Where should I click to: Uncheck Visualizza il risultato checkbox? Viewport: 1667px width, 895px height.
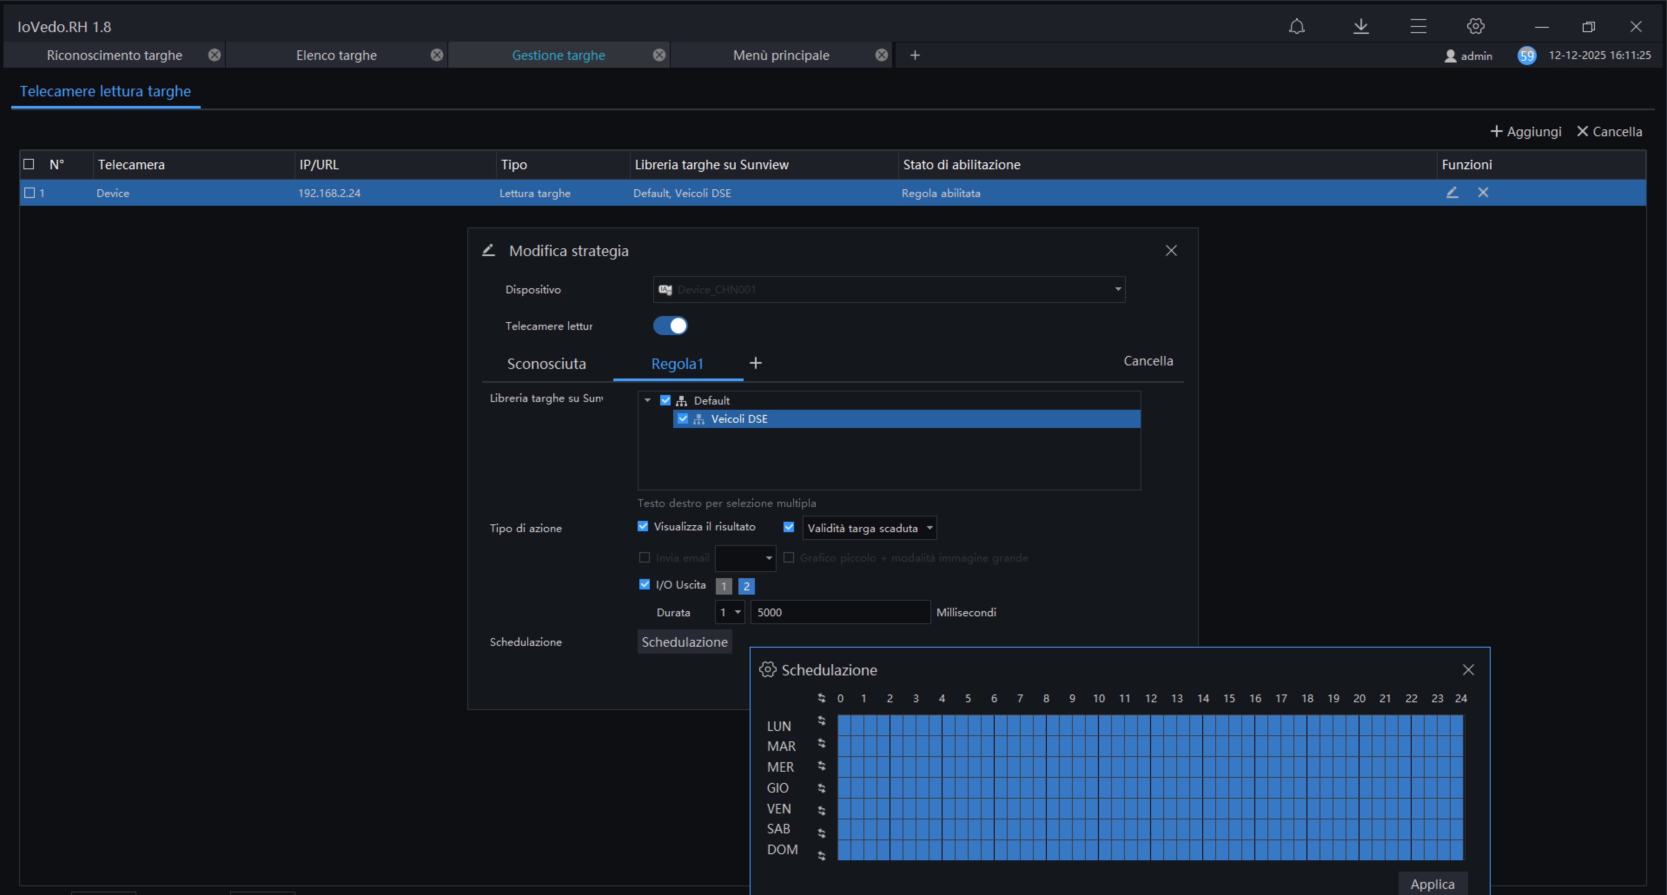click(642, 526)
